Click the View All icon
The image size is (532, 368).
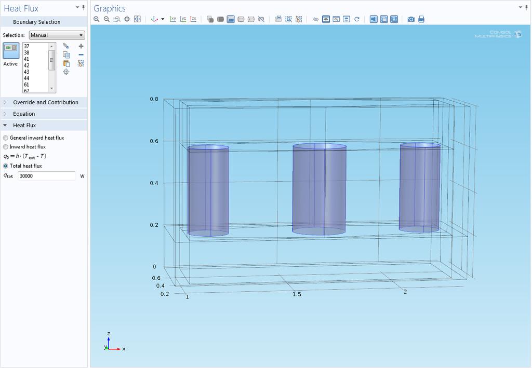click(347, 19)
